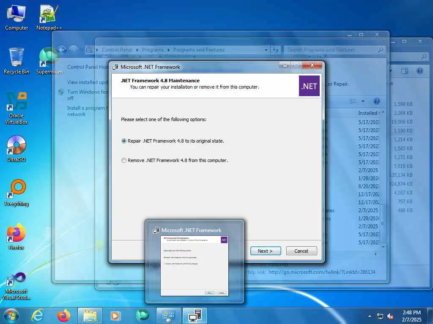Screen dimensions: 433x324
Task: Select the Everything desktop shortcut
Action: pyautogui.click(x=16, y=193)
